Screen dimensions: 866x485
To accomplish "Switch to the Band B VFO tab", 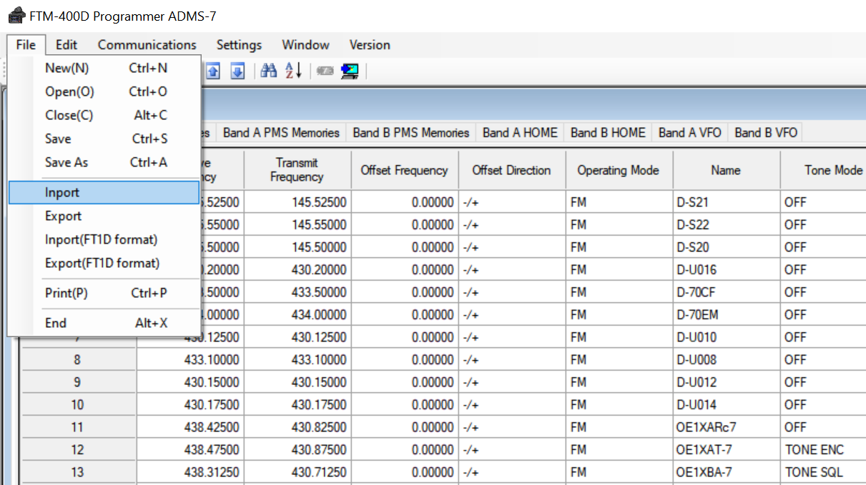I will coord(766,132).
